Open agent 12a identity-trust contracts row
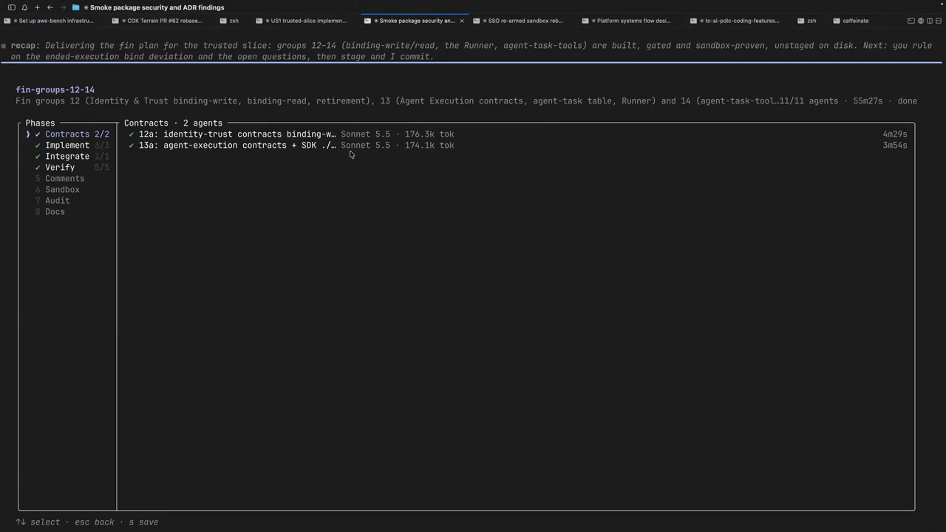Viewport: 946px width, 532px height. 517,134
